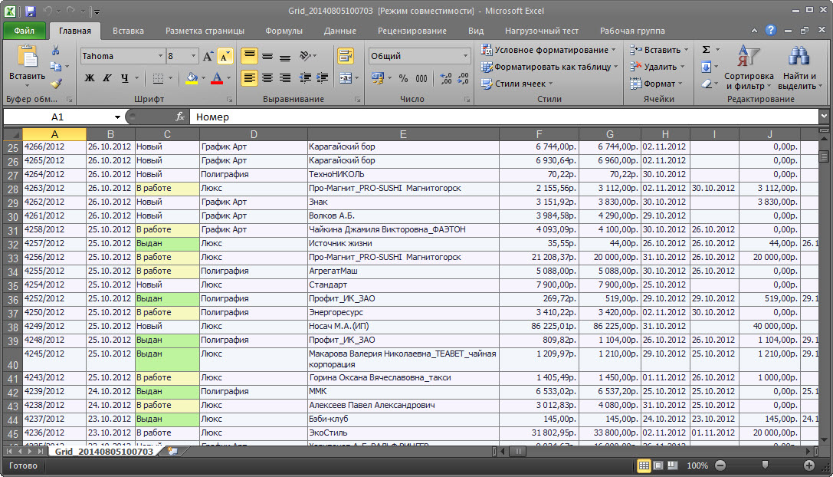Click the Save icon in quick access toolbar
This screenshot has width=833, height=477.
pyautogui.click(x=30, y=11)
